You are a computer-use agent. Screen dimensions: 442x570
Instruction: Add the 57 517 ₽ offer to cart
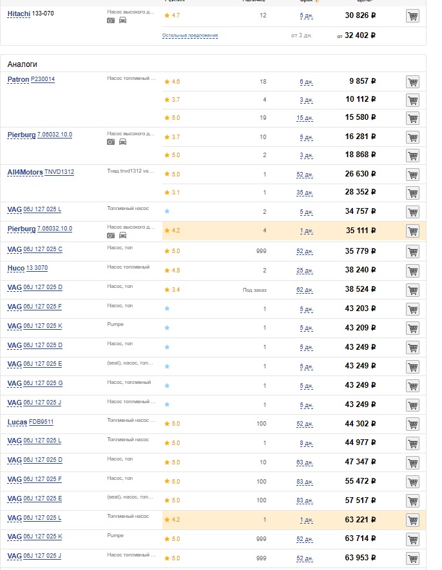coord(412,501)
